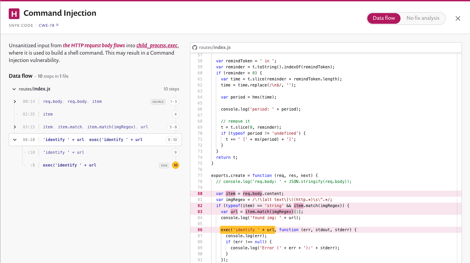Switch to the No fix analysis tab
This screenshot has height=263, width=470.
pos(423,18)
